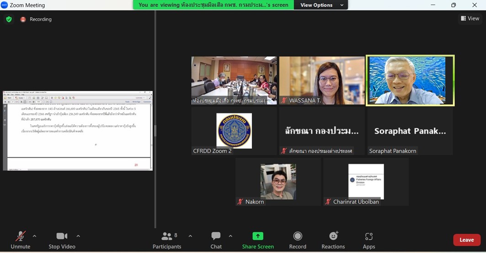The width and height of the screenshot is (486, 253).
Task: Select WASSANA T. video tile
Action: pos(322,80)
